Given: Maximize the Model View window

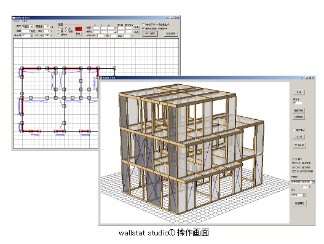Looking at the screenshot, I should click(309, 77).
